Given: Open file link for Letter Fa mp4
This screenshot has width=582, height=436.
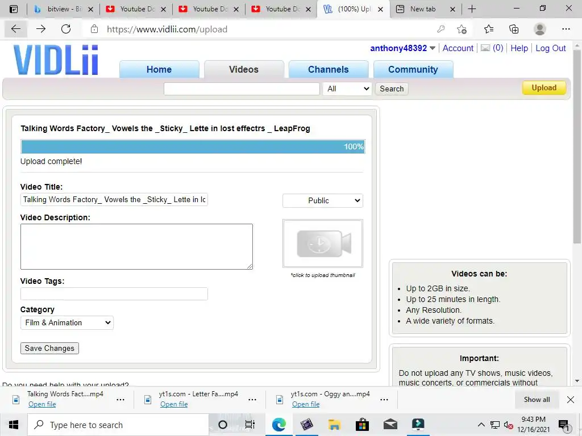Looking at the screenshot, I should click(x=174, y=404).
